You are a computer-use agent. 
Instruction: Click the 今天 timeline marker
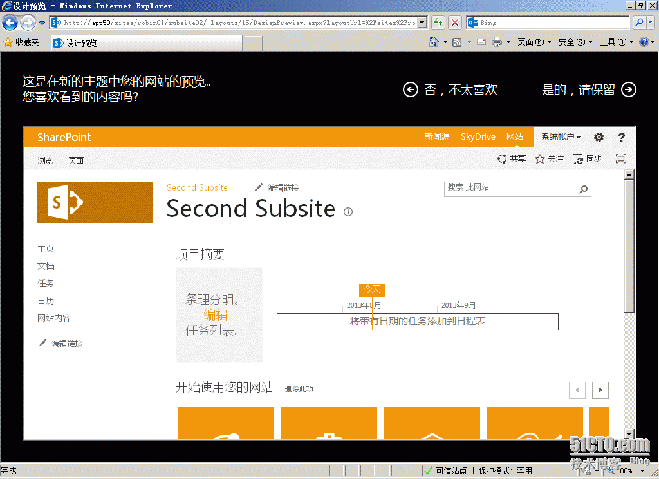[371, 290]
